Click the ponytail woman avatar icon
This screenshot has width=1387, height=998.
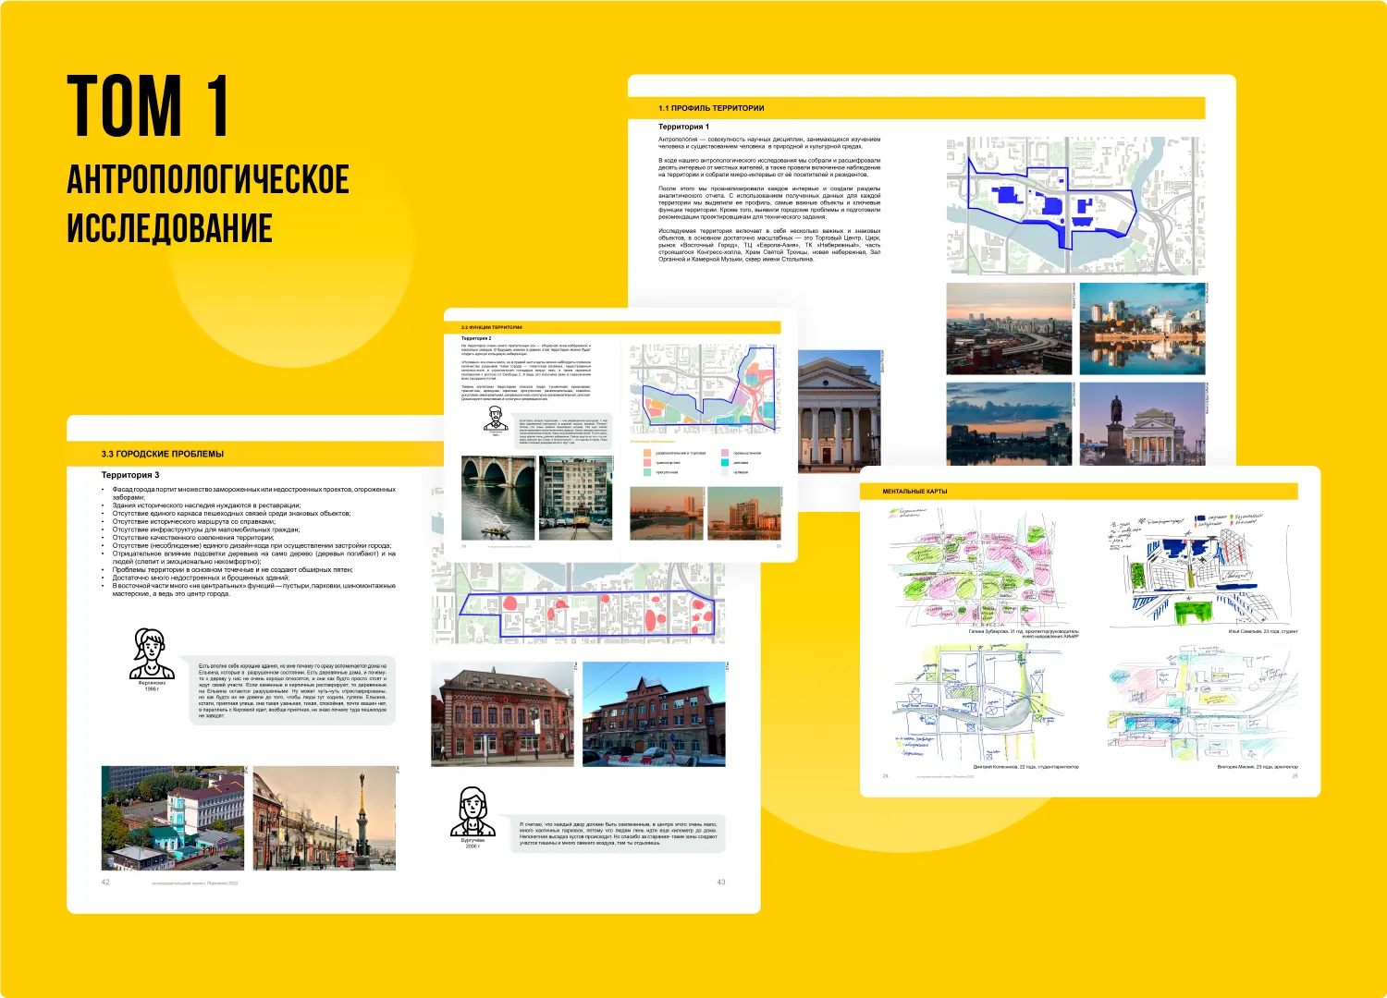151,654
